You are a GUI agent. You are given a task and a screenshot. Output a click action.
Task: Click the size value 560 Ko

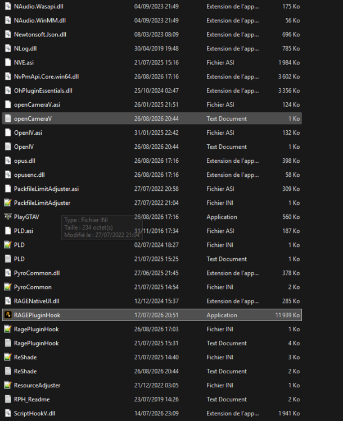pyautogui.click(x=291, y=217)
